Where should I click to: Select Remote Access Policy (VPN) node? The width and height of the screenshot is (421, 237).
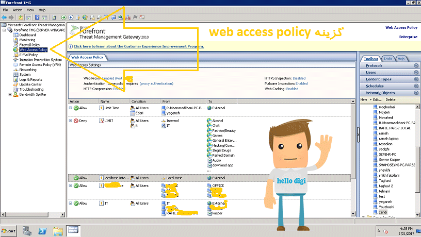(x=40, y=64)
